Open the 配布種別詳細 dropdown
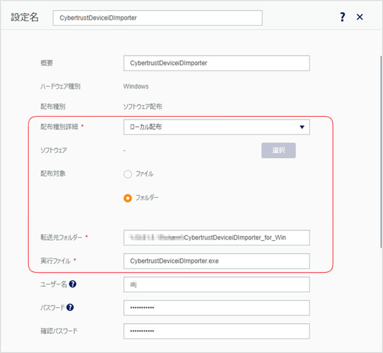The width and height of the screenshot is (383, 353). pos(216,127)
